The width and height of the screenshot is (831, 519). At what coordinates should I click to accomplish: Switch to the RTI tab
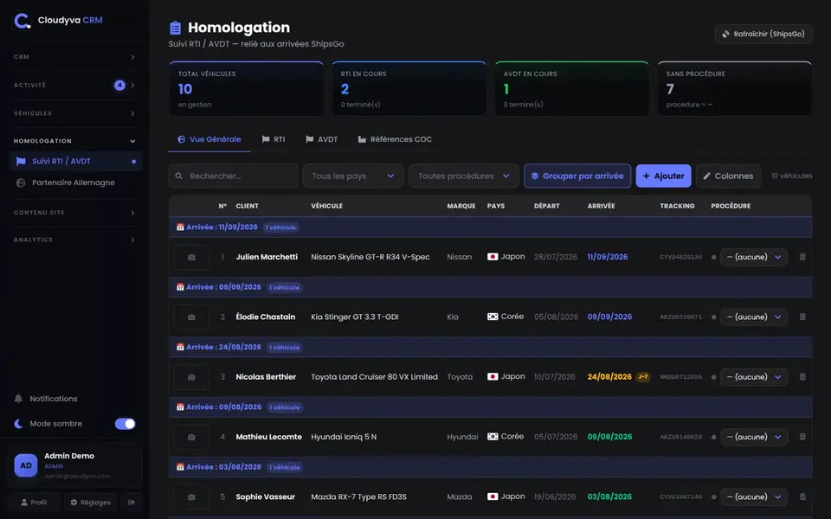click(x=274, y=139)
